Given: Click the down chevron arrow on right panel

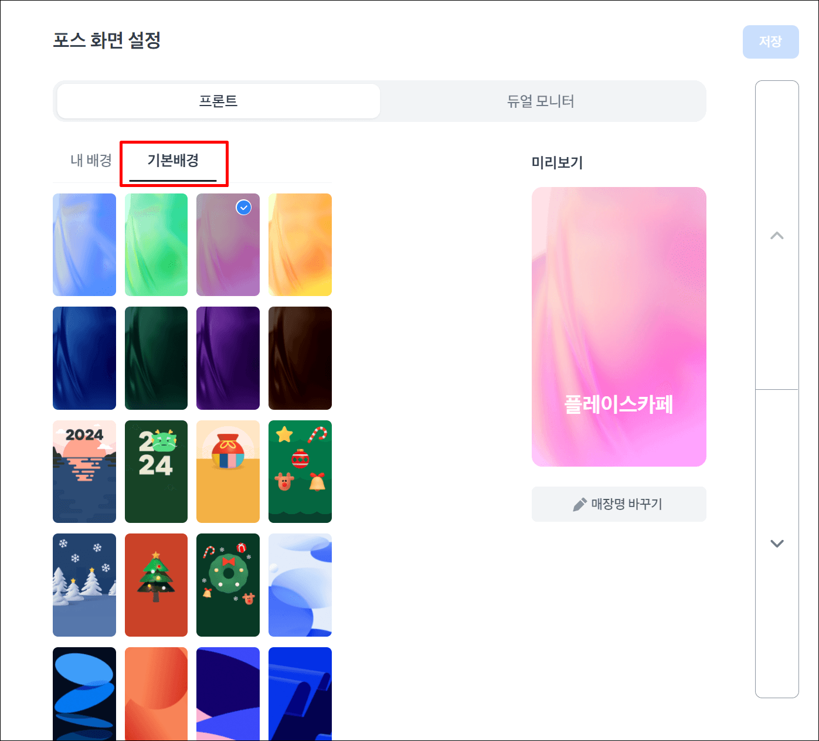Looking at the screenshot, I should click(777, 543).
